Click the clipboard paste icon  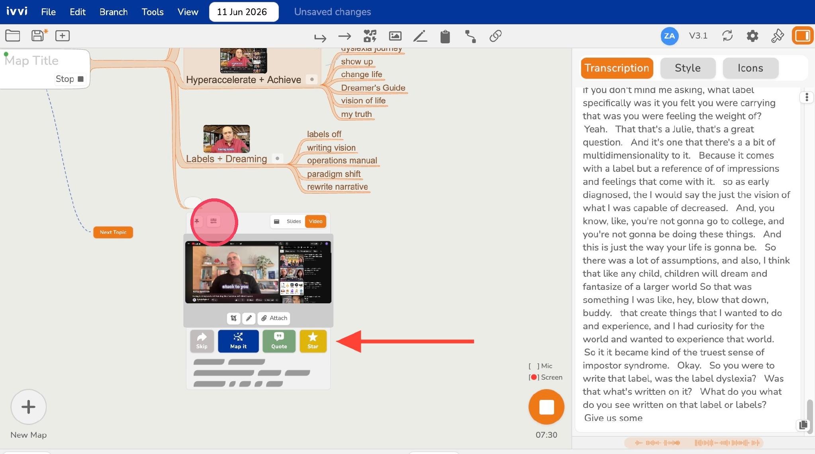445,37
